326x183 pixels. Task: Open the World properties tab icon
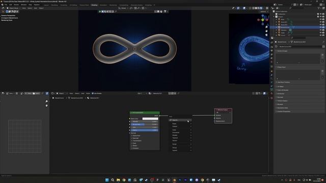271,62
